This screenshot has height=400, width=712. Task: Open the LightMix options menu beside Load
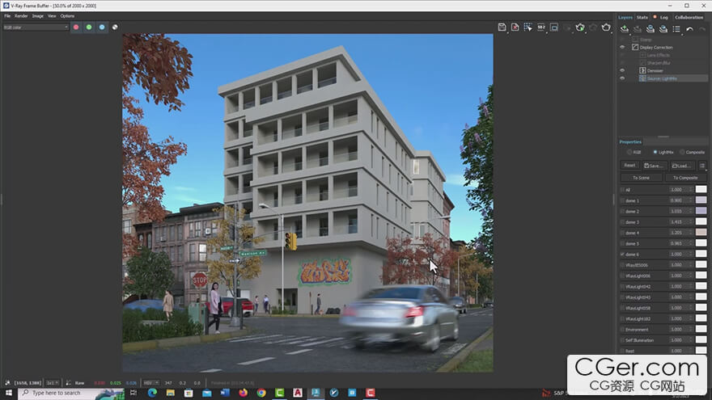[x=702, y=166]
